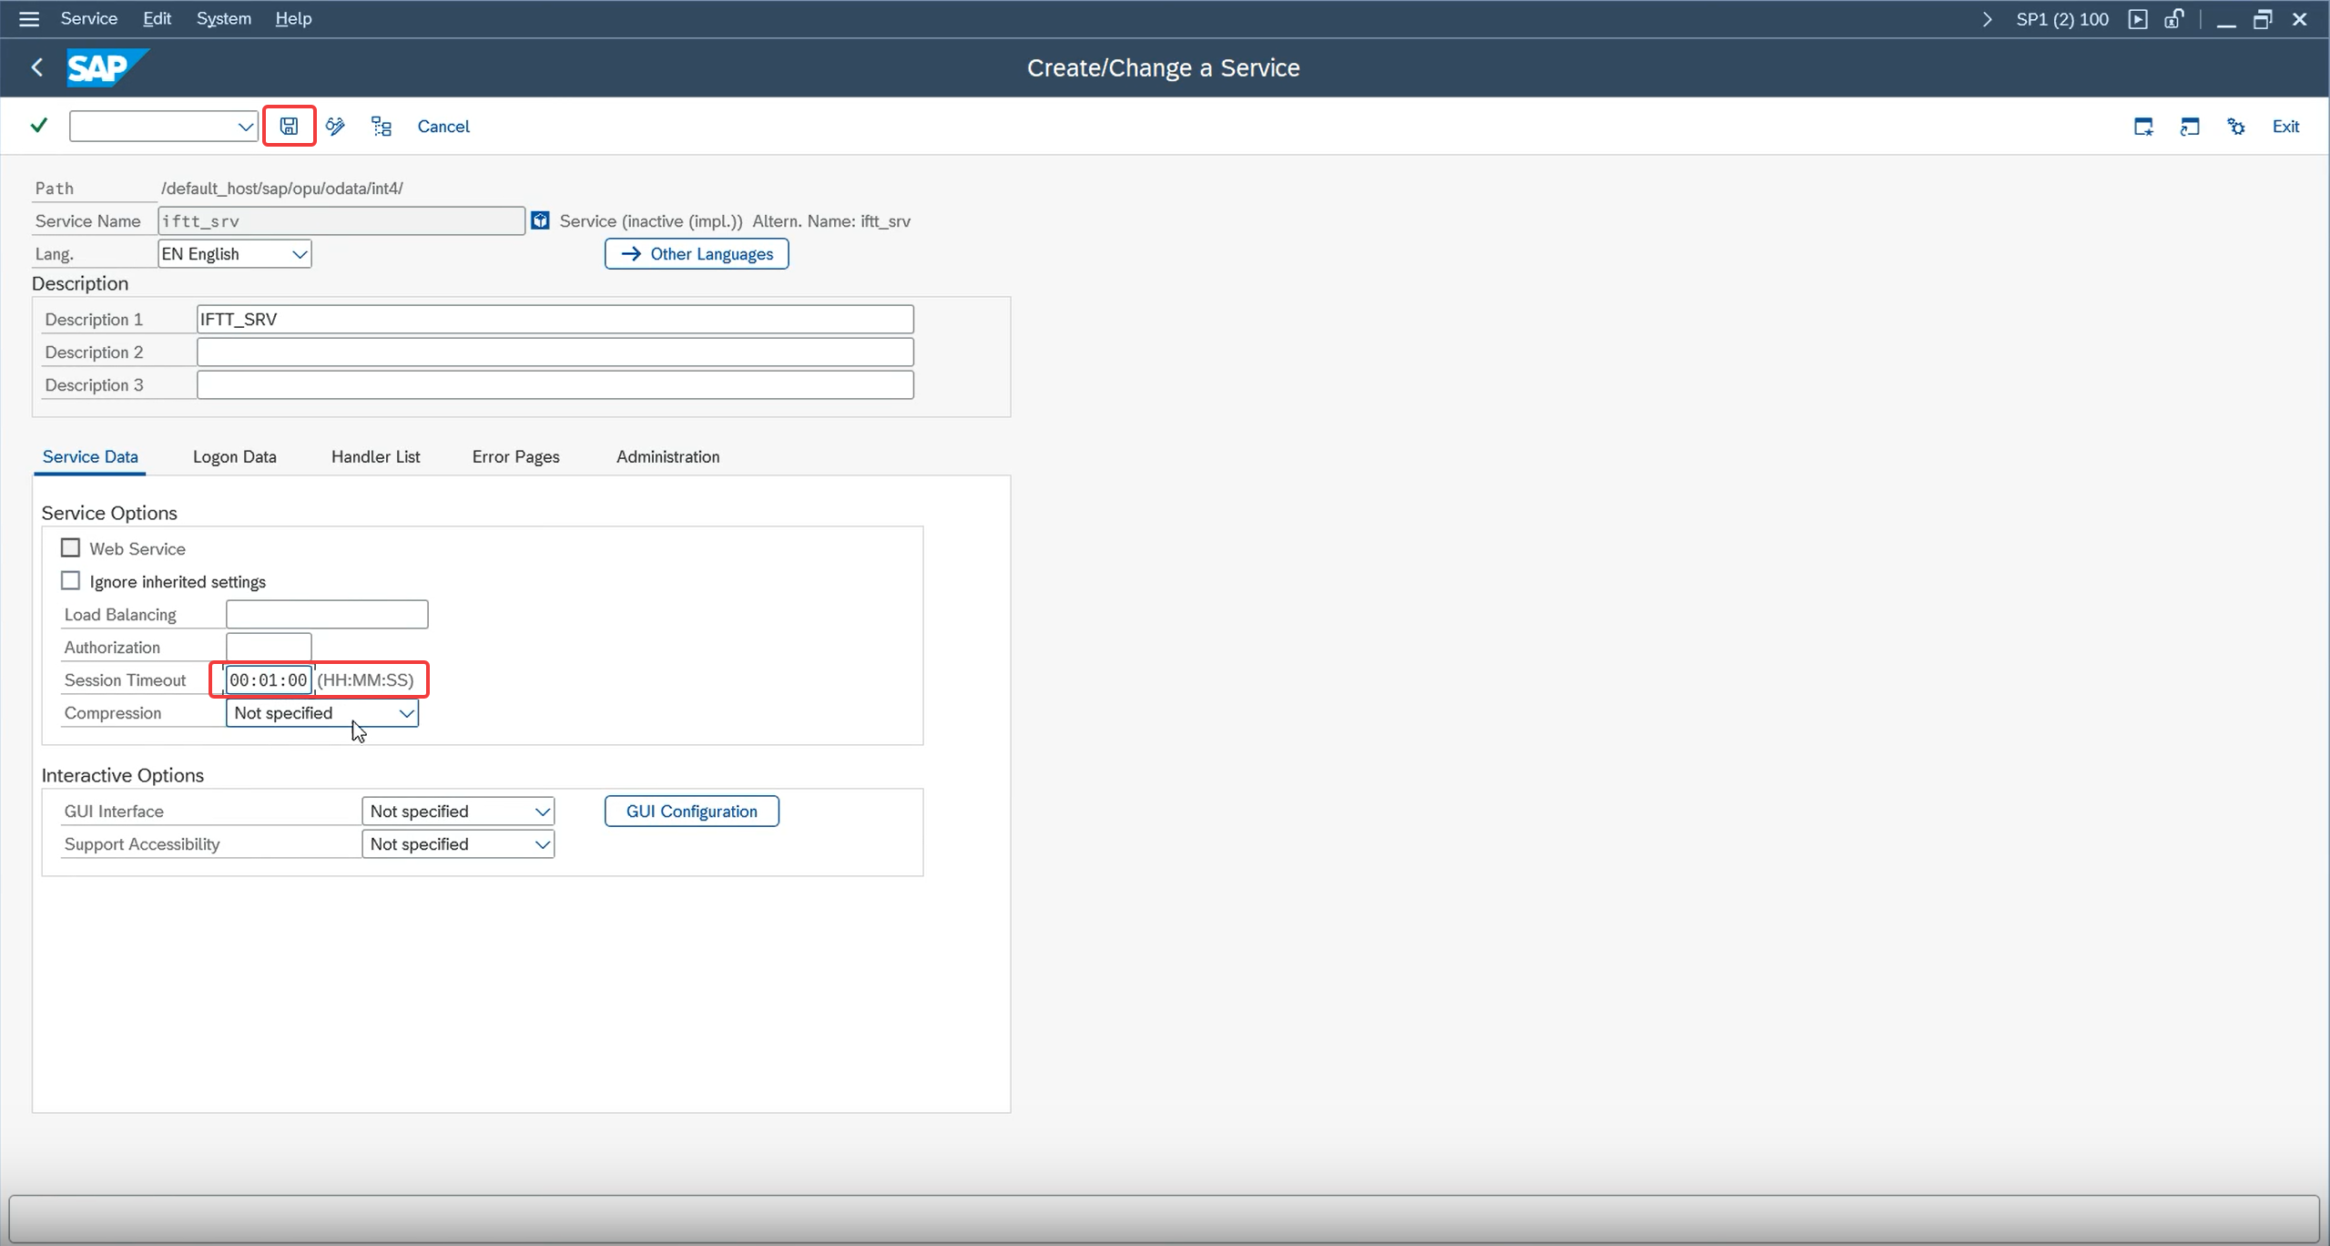Click the 'Altern. Name: iftt_srv' text
The width and height of the screenshot is (2330, 1246).
coord(831,220)
